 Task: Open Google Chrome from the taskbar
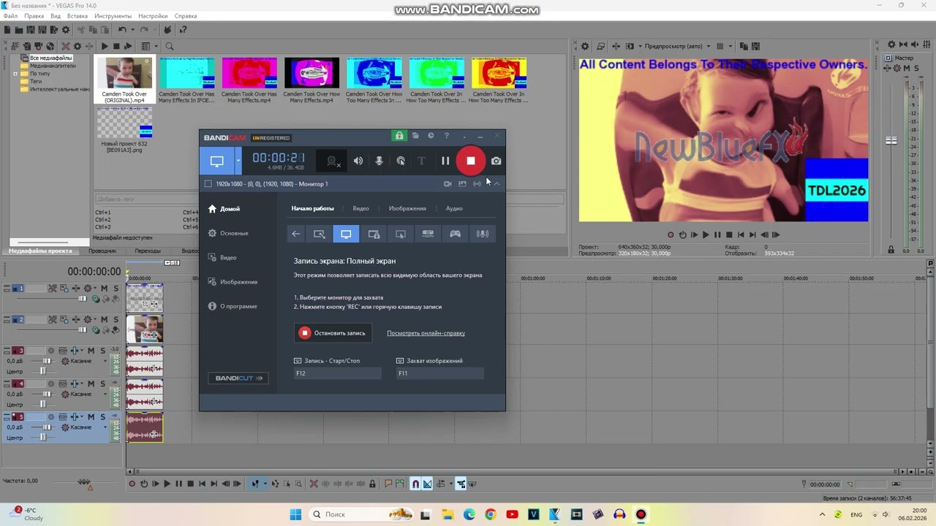(490, 514)
